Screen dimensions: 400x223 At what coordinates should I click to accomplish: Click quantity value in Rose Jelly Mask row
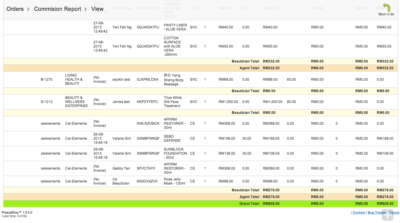pos(205,181)
